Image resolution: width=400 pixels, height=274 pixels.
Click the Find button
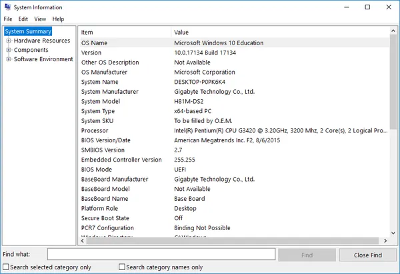(307, 255)
